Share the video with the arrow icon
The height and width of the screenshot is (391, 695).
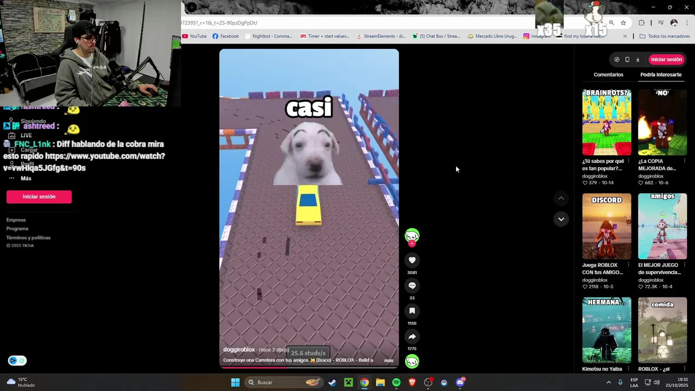tap(412, 336)
